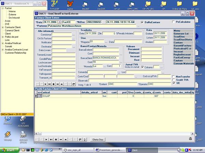The height and width of the screenshot is (153, 205).
Task: Click the add record plus button in bottom navigator
Action: coord(56,139)
